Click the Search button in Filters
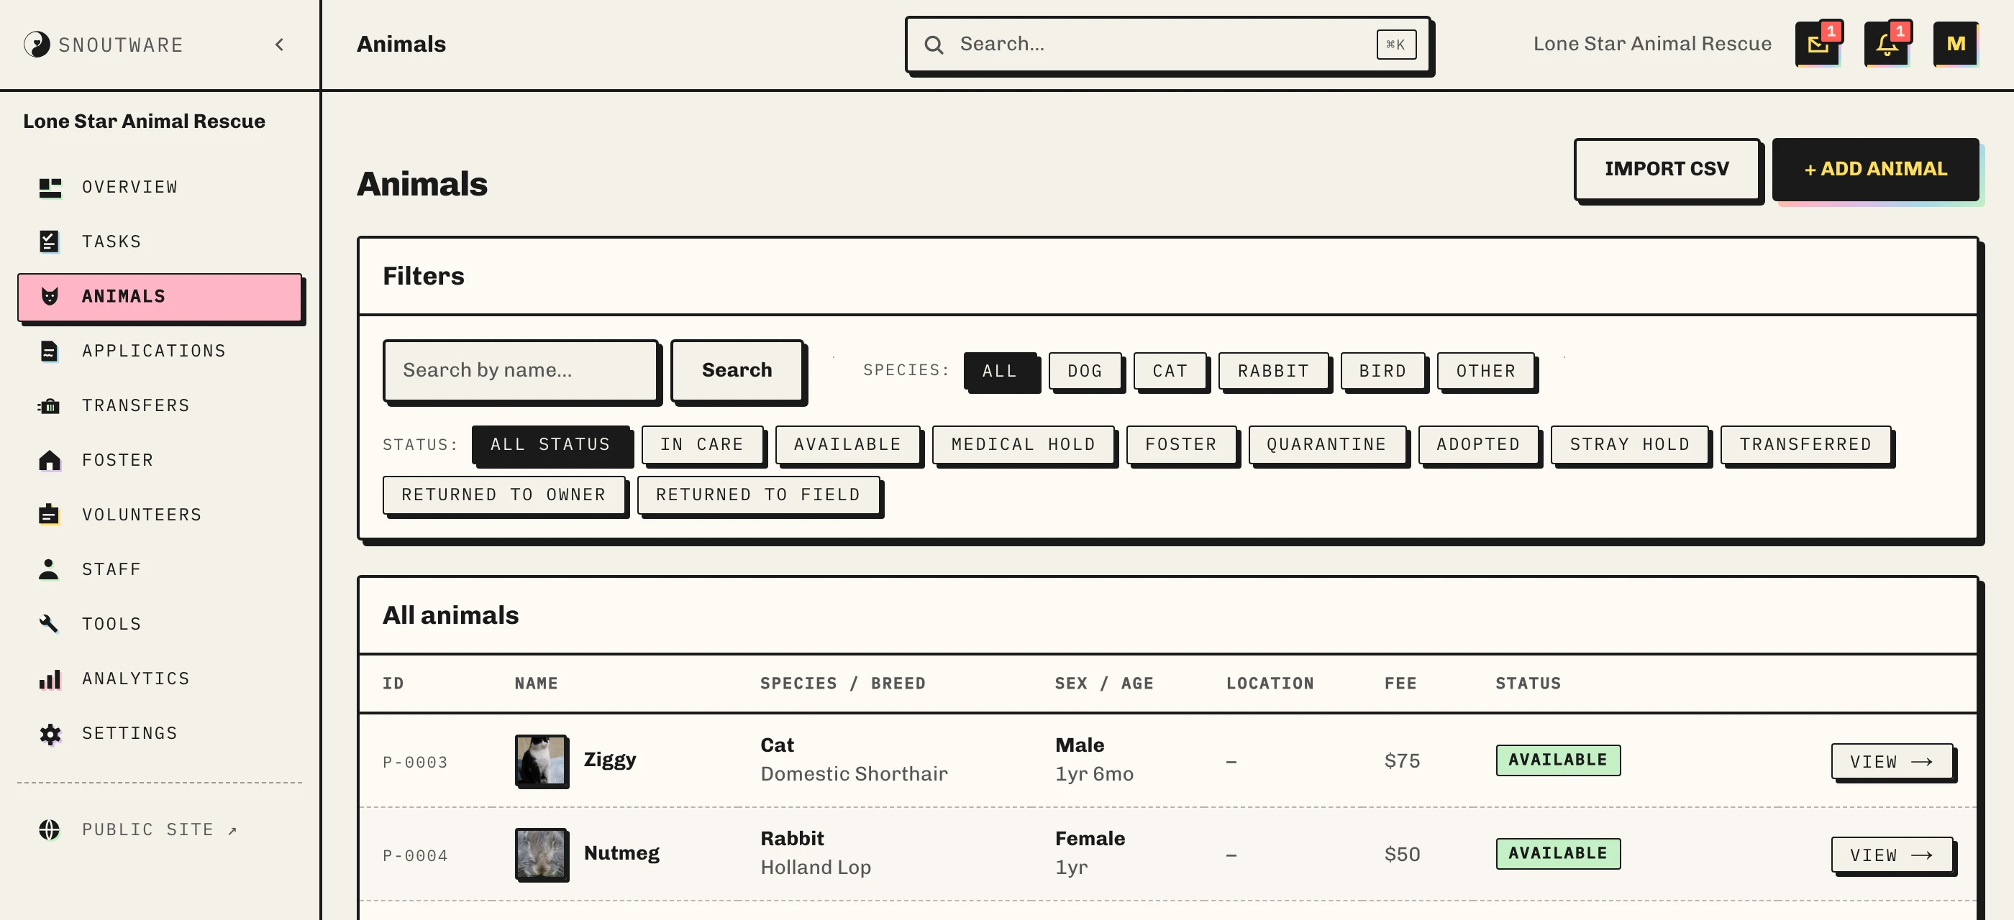Screen dimensions: 2014x920 pyautogui.click(x=737, y=370)
